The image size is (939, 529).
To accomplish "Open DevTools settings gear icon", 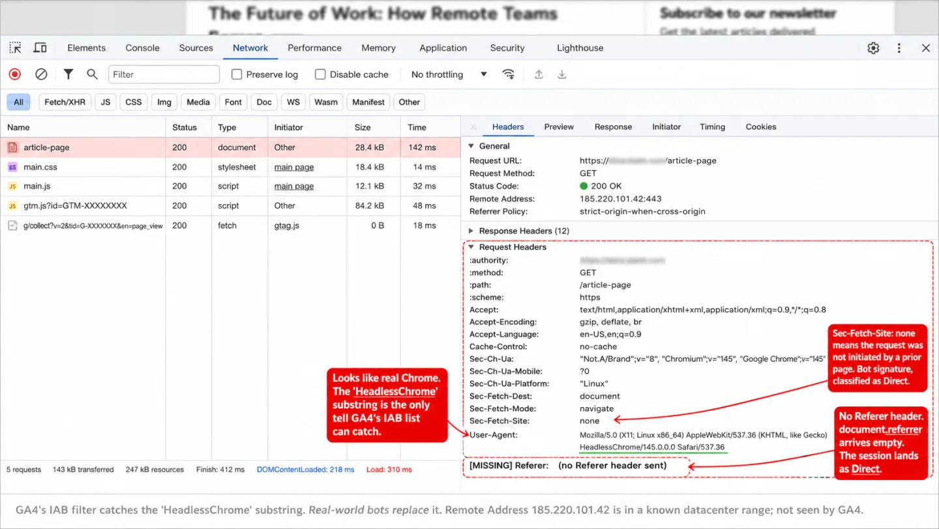I will 873,48.
